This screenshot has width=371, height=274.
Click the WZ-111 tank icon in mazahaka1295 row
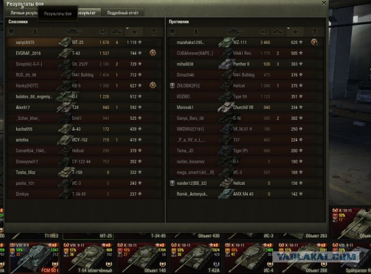tap(225, 42)
